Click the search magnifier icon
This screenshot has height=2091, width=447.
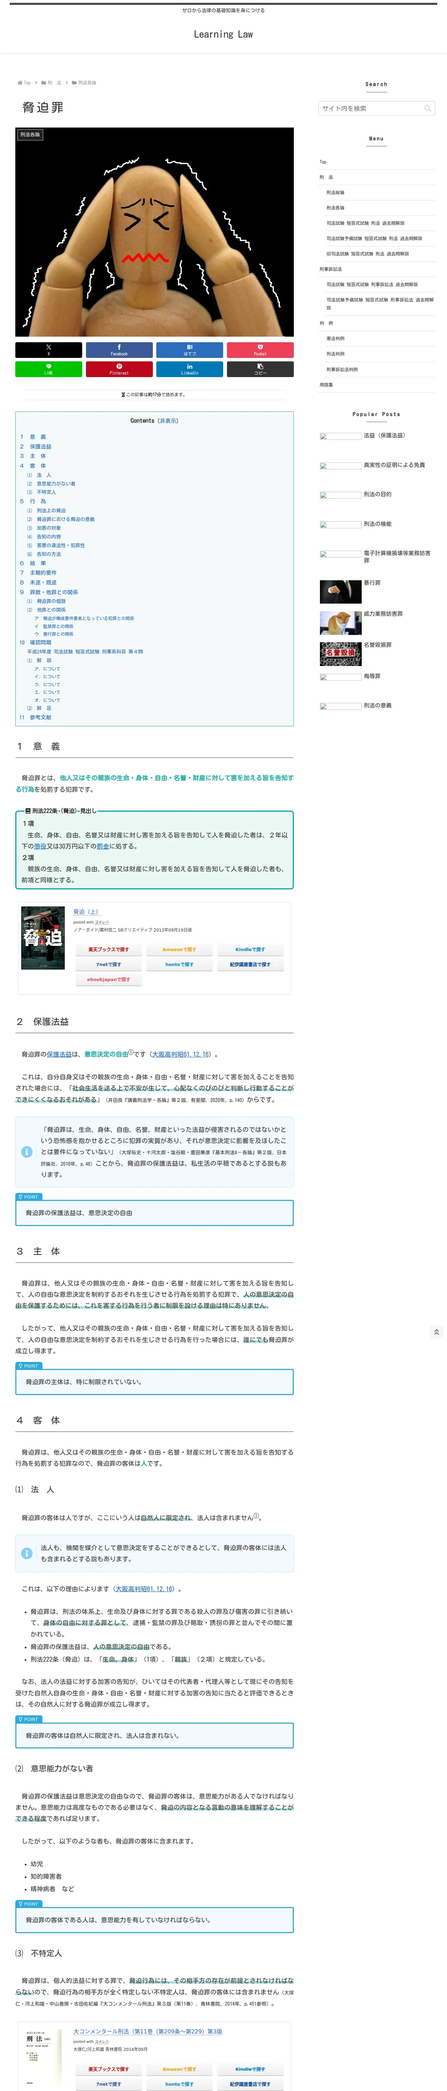click(428, 109)
